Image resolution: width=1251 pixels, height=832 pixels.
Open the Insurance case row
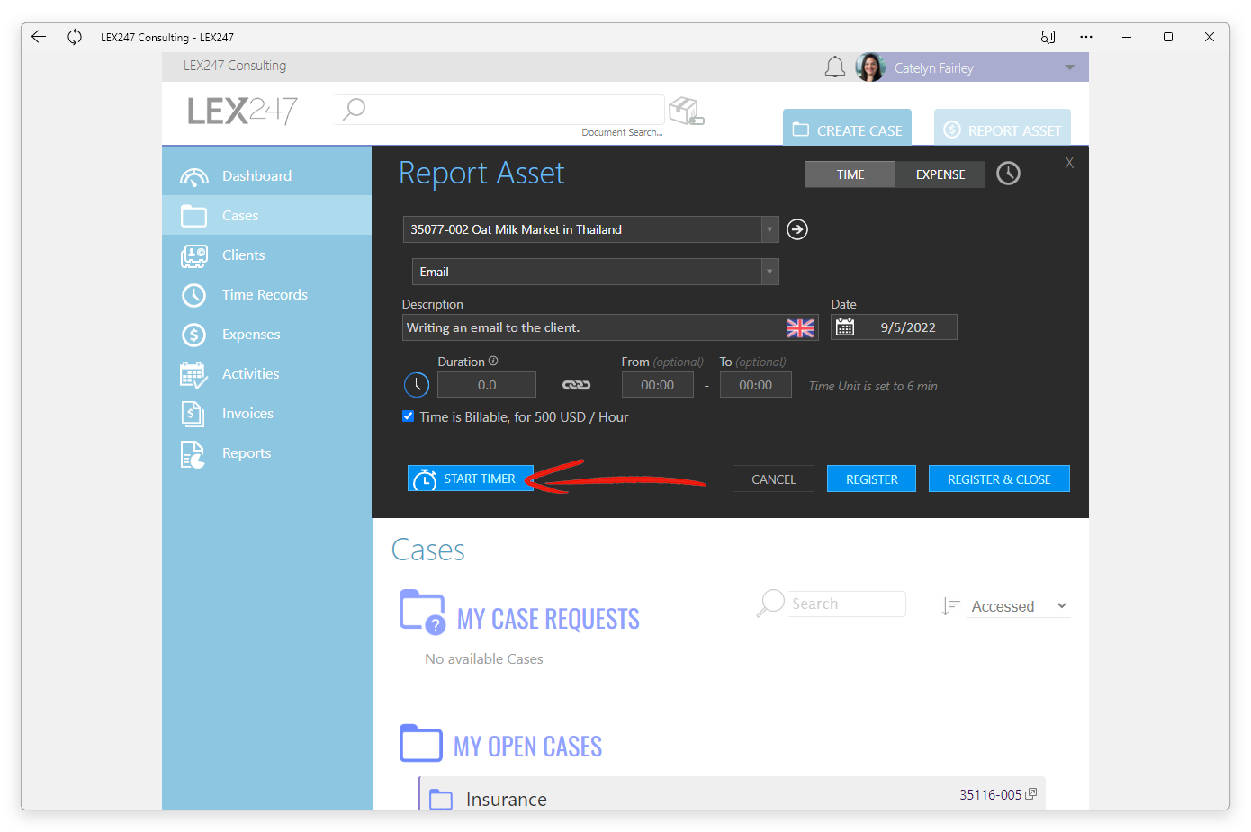[732, 795]
